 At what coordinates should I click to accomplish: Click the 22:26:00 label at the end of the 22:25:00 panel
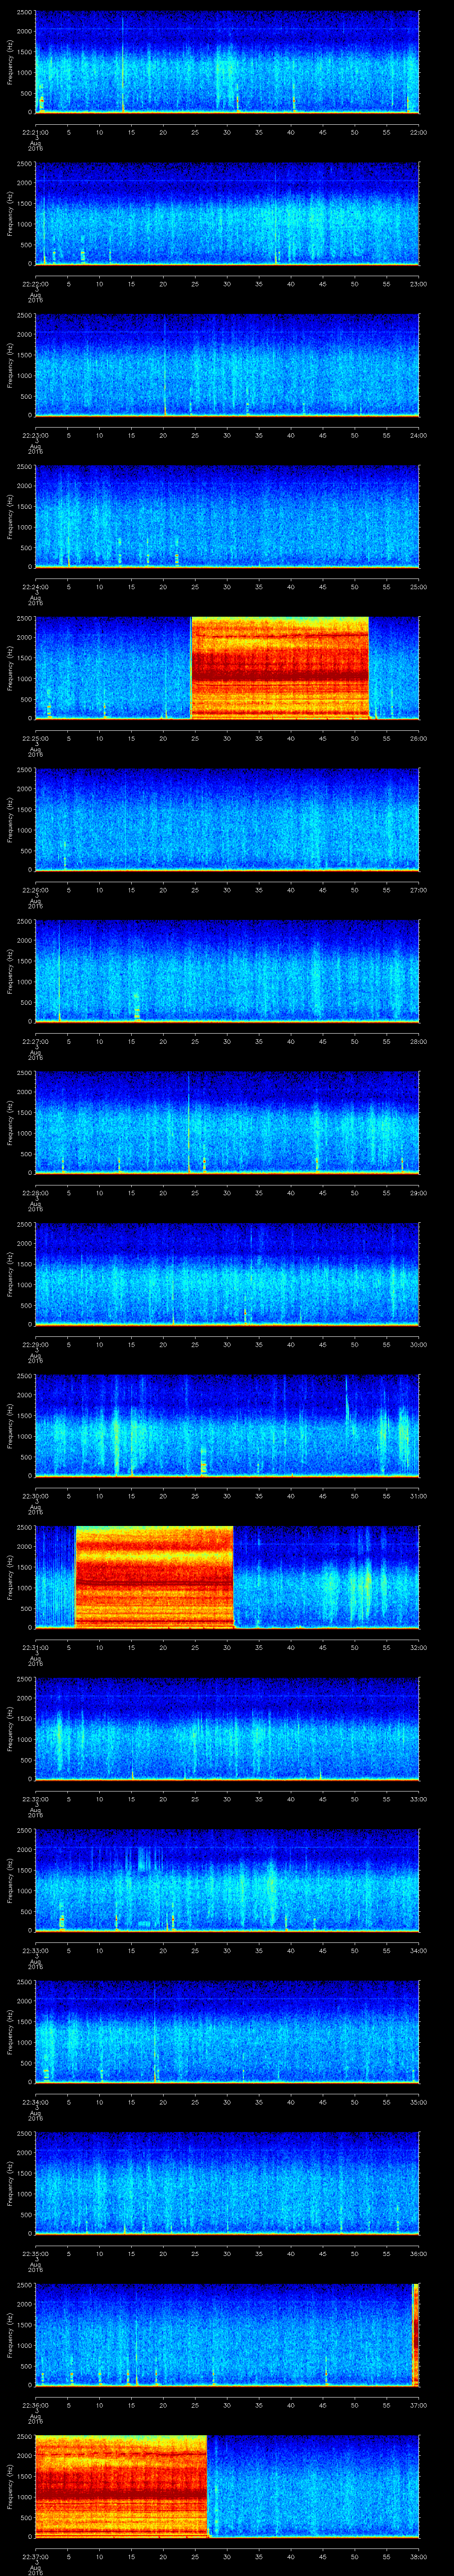coord(418,738)
